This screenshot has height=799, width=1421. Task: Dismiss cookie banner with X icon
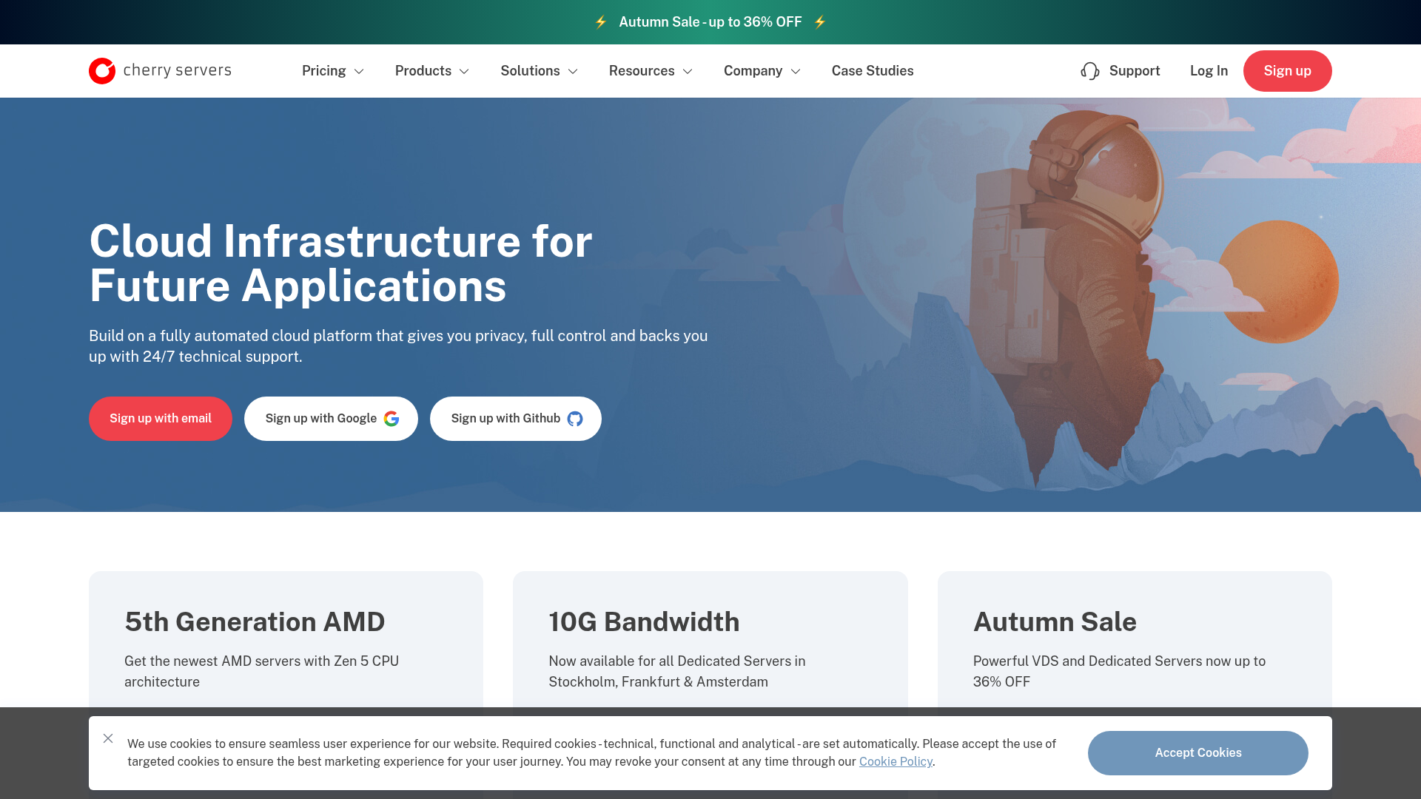coord(108,738)
